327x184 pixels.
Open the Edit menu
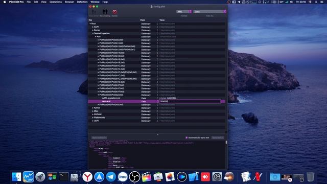coord(36,2)
